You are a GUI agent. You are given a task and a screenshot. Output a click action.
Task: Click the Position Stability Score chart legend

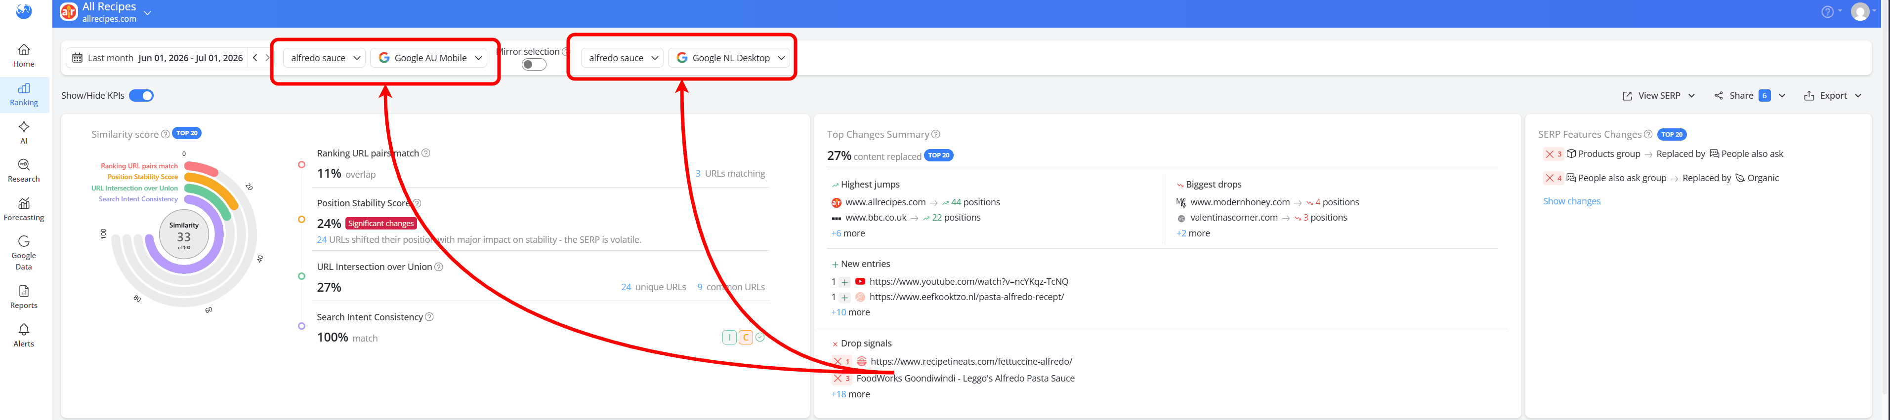coord(142,177)
